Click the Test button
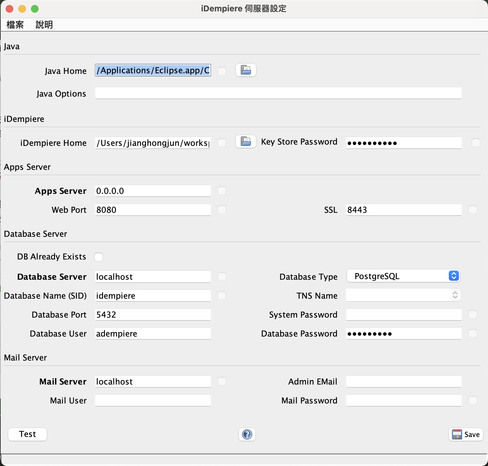The image size is (488, 466). [27, 434]
